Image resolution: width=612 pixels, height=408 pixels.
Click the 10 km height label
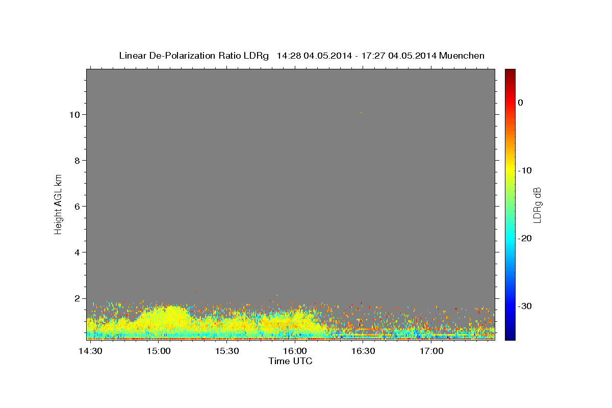pyautogui.click(x=74, y=115)
